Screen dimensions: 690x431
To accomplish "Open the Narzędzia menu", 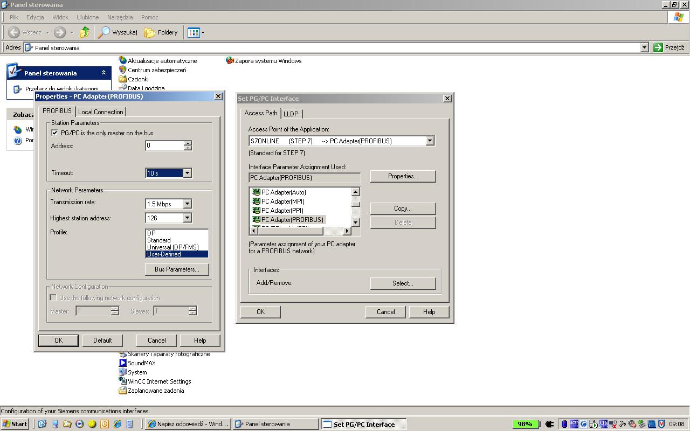I will click(120, 17).
